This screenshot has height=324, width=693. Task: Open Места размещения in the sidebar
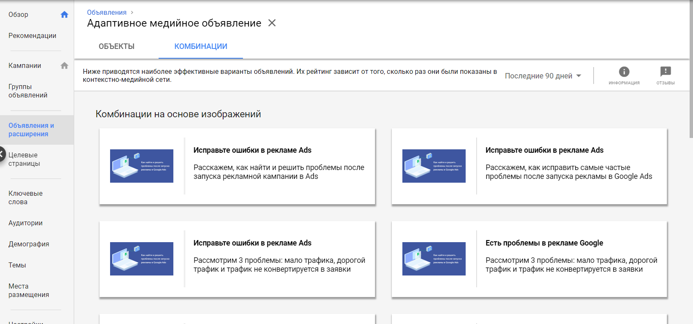pyautogui.click(x=29, y=291)
